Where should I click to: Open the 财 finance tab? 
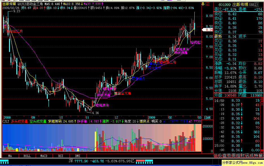click(243, 156)
